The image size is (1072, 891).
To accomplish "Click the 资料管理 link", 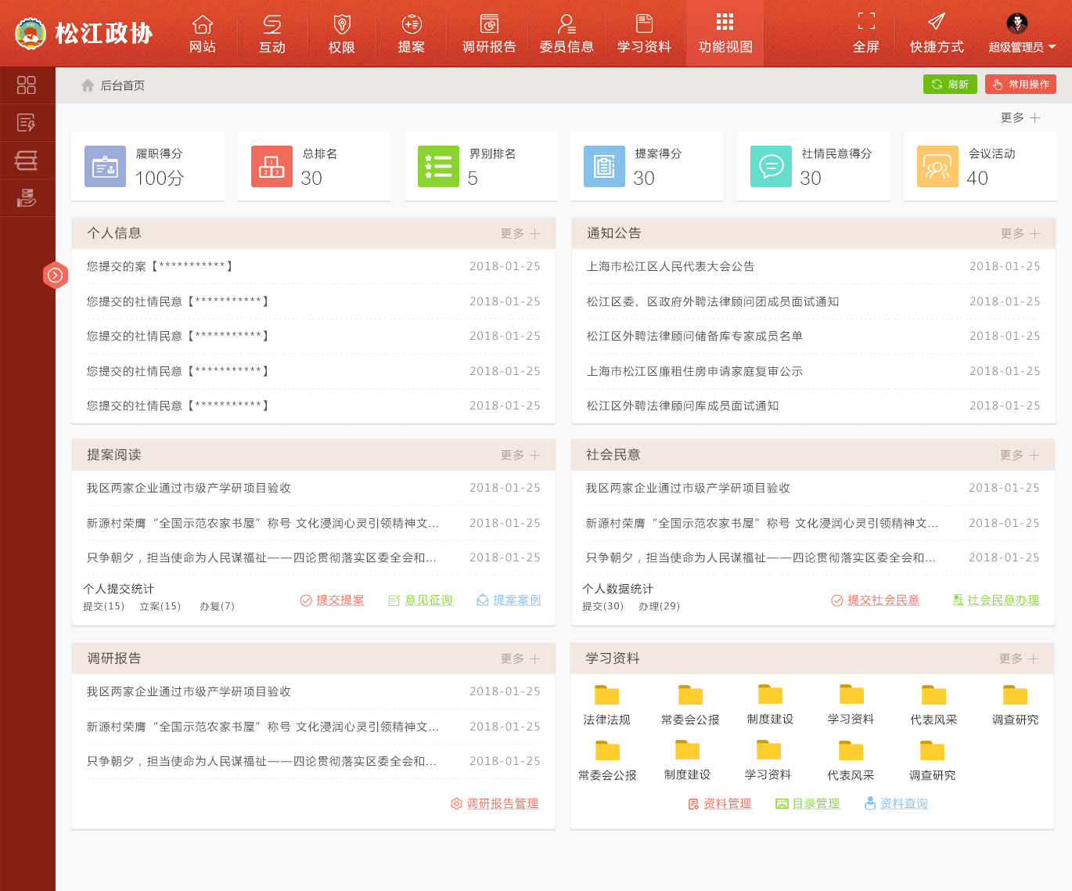I will 720,803.
